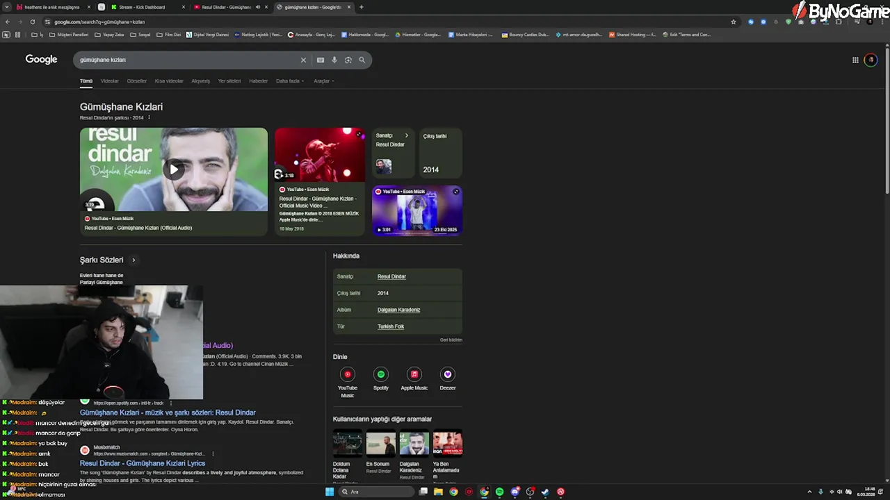Open the Film Dizi bookmarks folder
The image size is (890, 500).
pyautogui.click(x=169, y=34)
